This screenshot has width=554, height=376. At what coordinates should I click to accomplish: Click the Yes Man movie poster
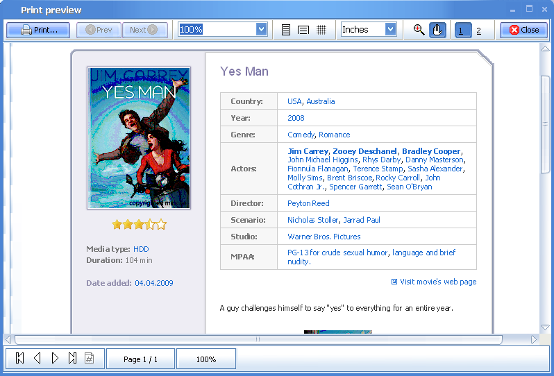pyautogui.click(x=139, y=138)
